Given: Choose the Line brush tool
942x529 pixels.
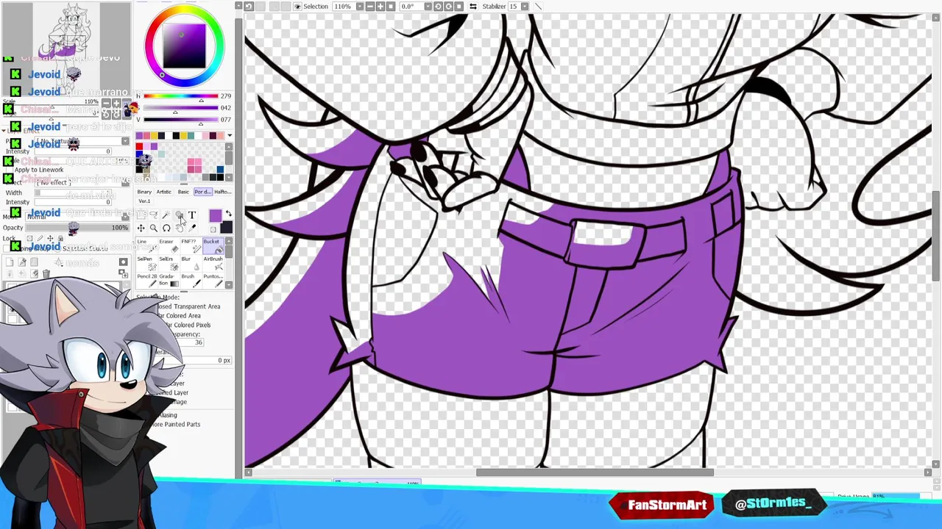Looking at the screenshot, I should (x=146, y=245).
